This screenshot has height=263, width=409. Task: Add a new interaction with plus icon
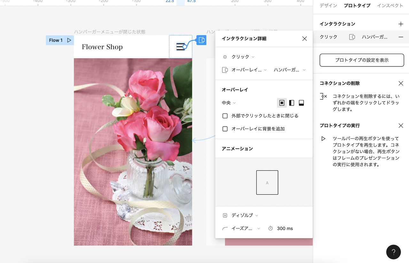(401, 24)
